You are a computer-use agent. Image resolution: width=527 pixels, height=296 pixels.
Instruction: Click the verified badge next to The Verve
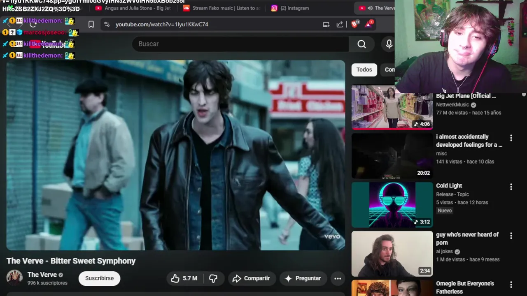[61, 275]
